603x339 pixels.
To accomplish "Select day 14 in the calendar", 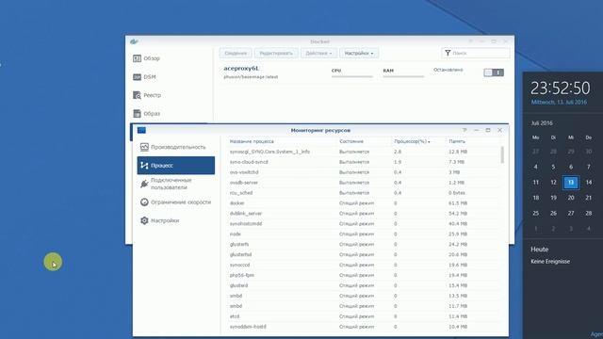I will tap(588, 183).
